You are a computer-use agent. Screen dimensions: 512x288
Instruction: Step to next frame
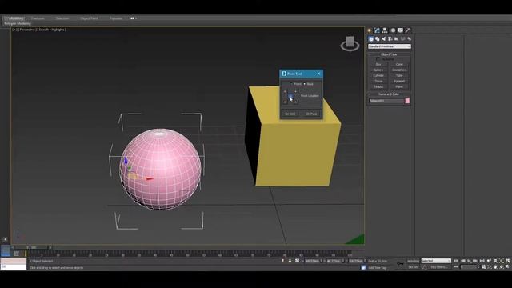[x=475, y=261]
